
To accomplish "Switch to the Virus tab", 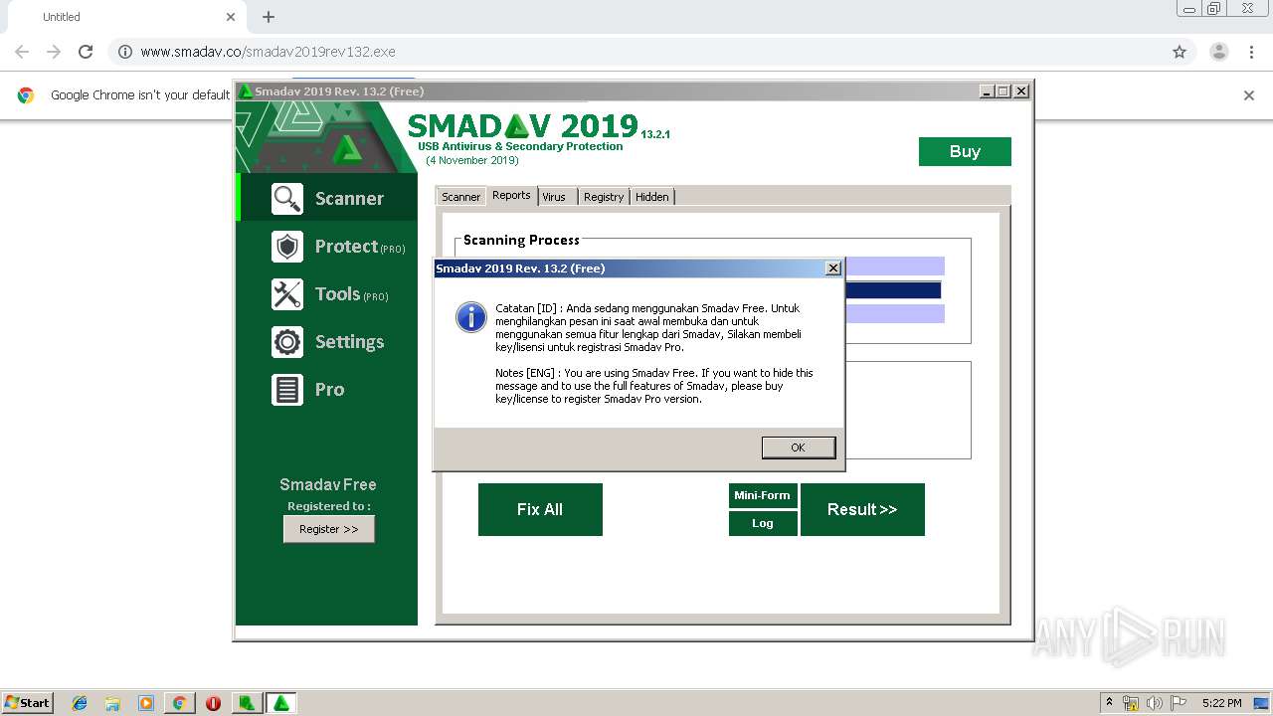I will coord(555,197).
